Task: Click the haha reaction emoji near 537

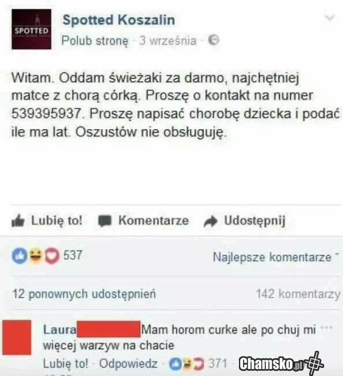Action: 35,256
